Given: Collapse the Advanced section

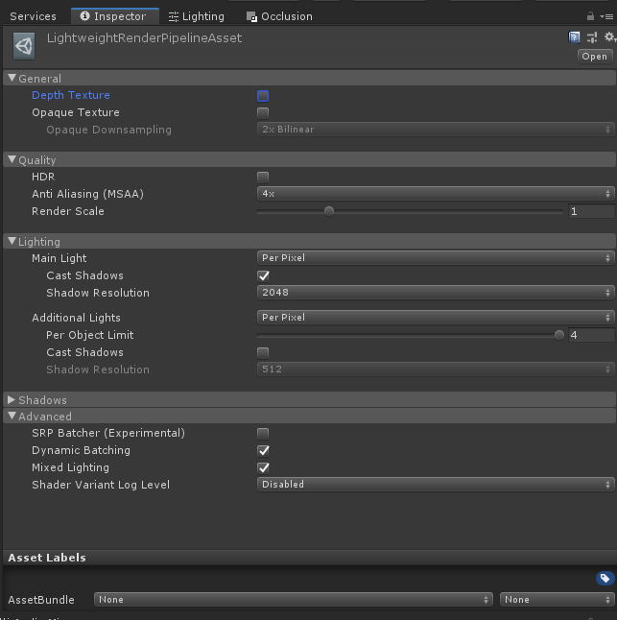Looking at the screenshot, I should pyautogui.click(x=310, y=416).
